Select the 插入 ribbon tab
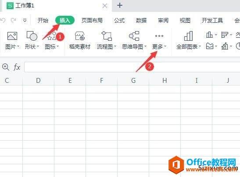This screenshot has width=240, height=177. [65, 20]
